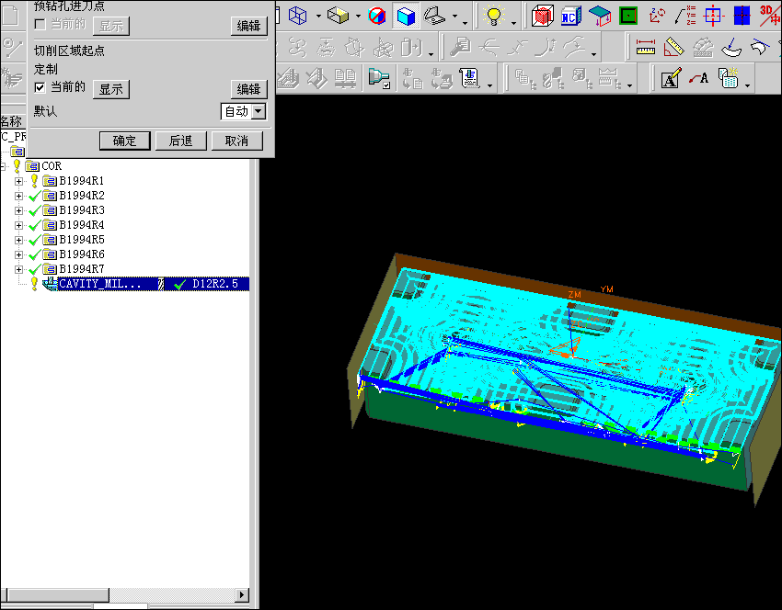
Task: Click the tree panel's horizontal scrollbar right arrow
Action: tap(242, 594)
